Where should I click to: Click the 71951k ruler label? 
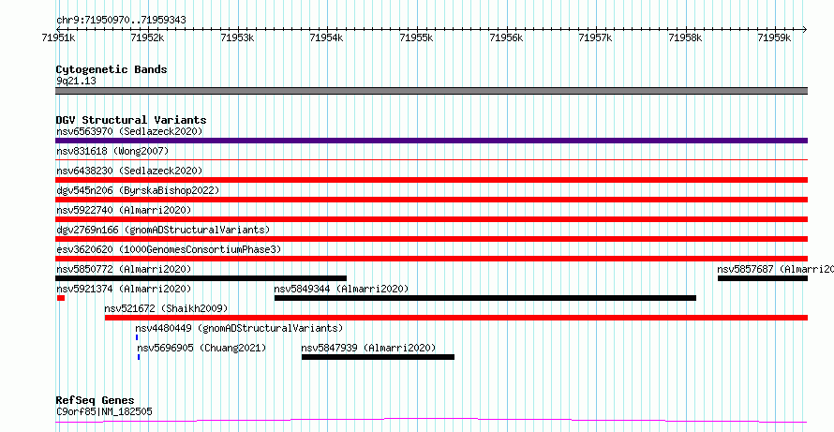click(x=58, y=37)
